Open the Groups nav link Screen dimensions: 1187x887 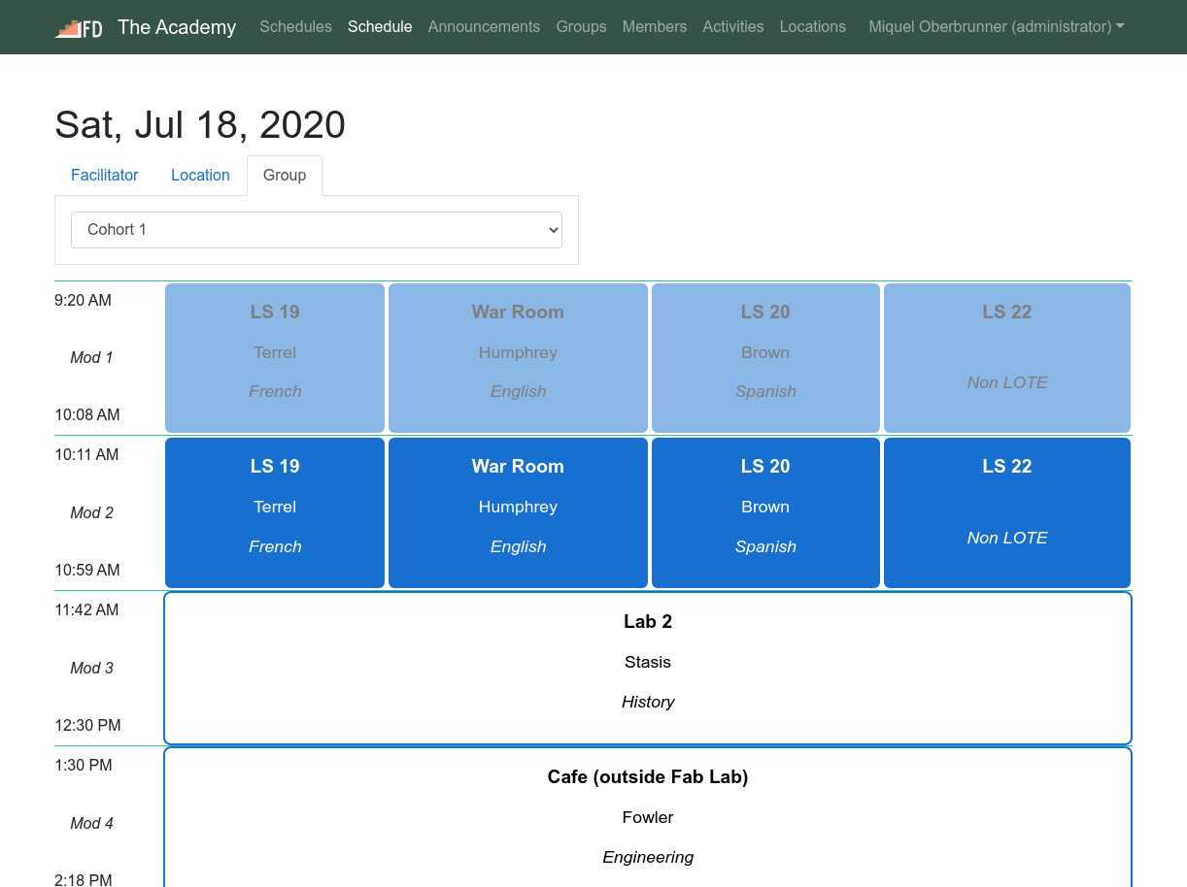pyautogui.click(x=581, y=27)
